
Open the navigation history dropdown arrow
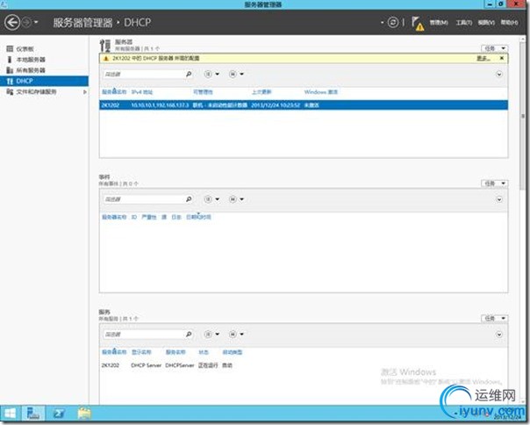36,23
